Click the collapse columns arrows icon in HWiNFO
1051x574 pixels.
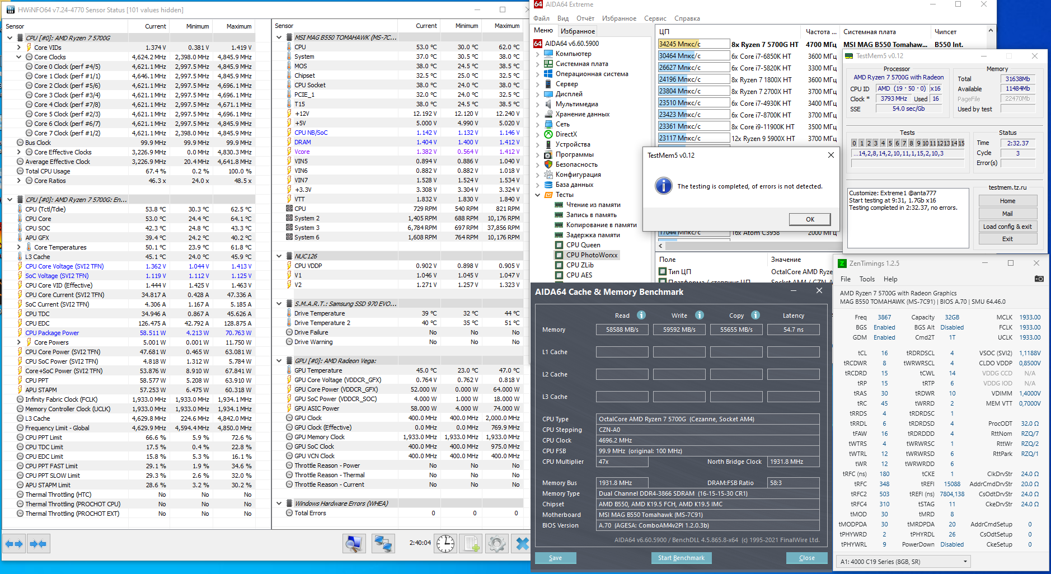38,544
